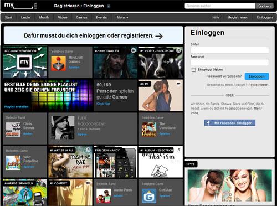Open Hilfe in the navigation bar
The width and height of the screenshot is (277, 206).
click(x=216, y=17)
